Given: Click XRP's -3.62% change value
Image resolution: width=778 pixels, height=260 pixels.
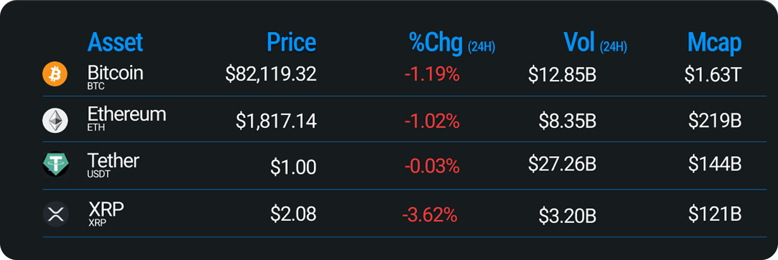Looking at the screenshot, I should 429,215.
